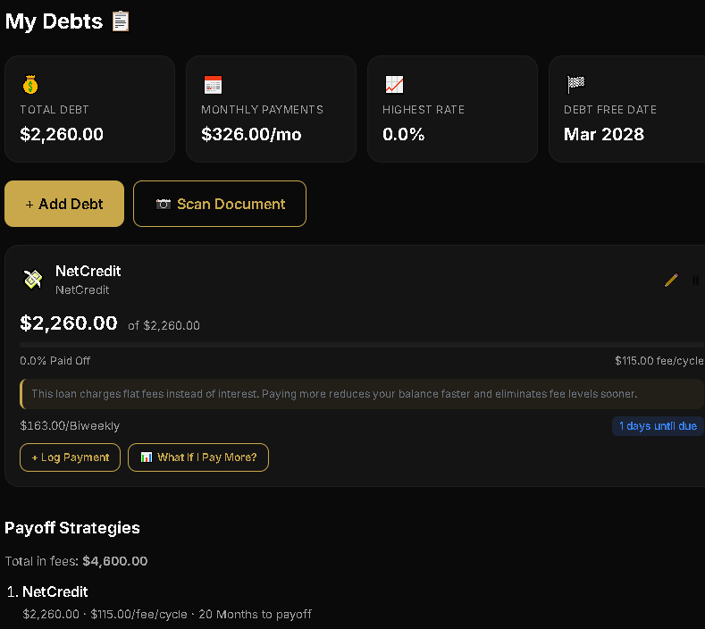Click the bar chart icon in What If
The image size is (705, 629).
coord(147,457)
